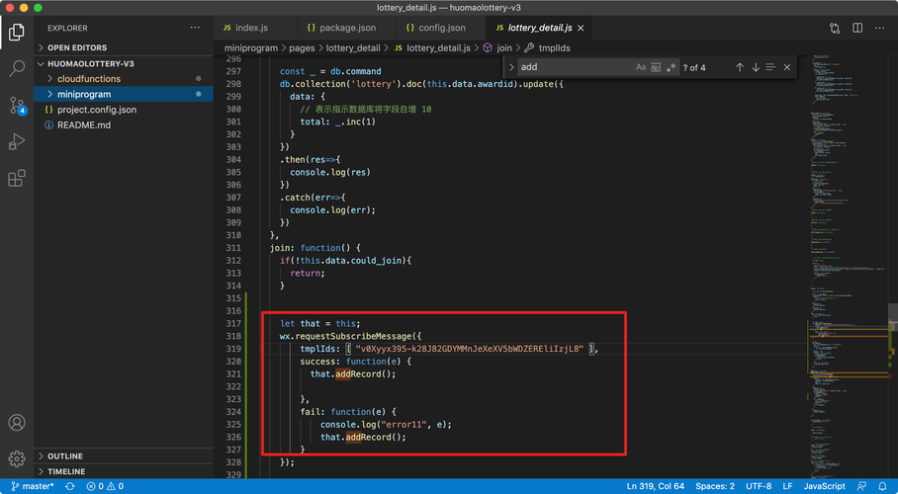Open the Manage gear menu
The image size is (898, 494).
point(17,458)
